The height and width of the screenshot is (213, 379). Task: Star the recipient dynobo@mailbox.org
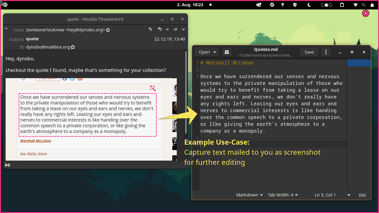tap(73, 47)
